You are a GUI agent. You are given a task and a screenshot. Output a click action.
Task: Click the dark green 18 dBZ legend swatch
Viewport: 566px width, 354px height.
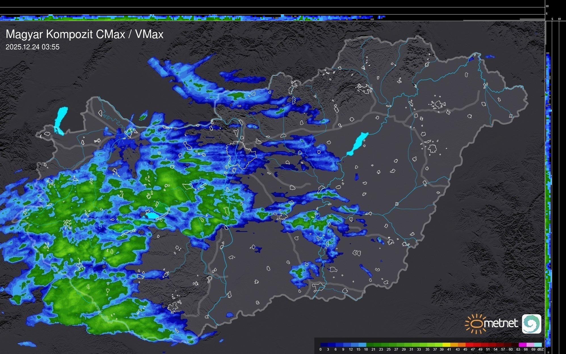pos(370,345)
